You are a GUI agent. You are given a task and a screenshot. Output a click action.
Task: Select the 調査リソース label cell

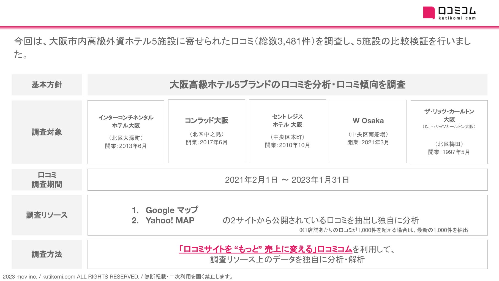47,215
